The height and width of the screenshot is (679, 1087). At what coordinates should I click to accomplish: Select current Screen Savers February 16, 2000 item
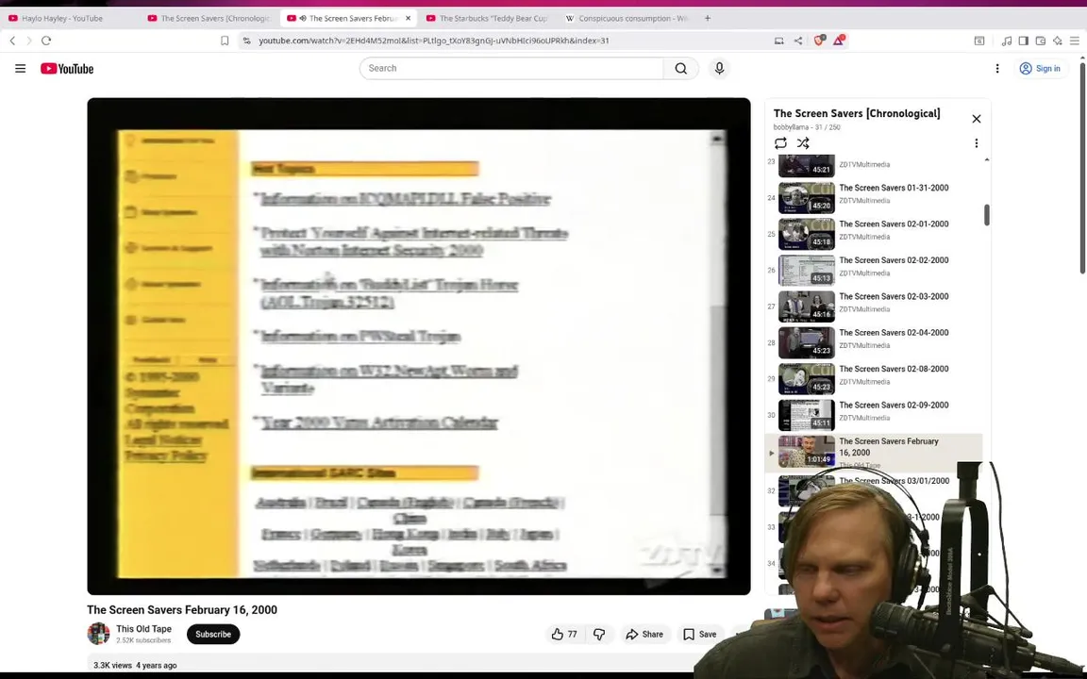click(x=874, y=452)
